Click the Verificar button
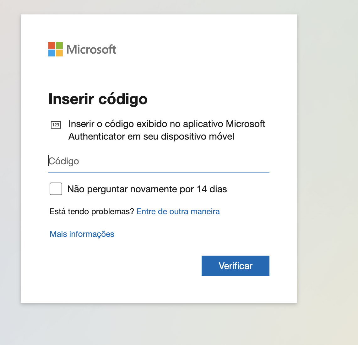Image resolution: width=358 pixels, height=345 pixels. [236, 266]
